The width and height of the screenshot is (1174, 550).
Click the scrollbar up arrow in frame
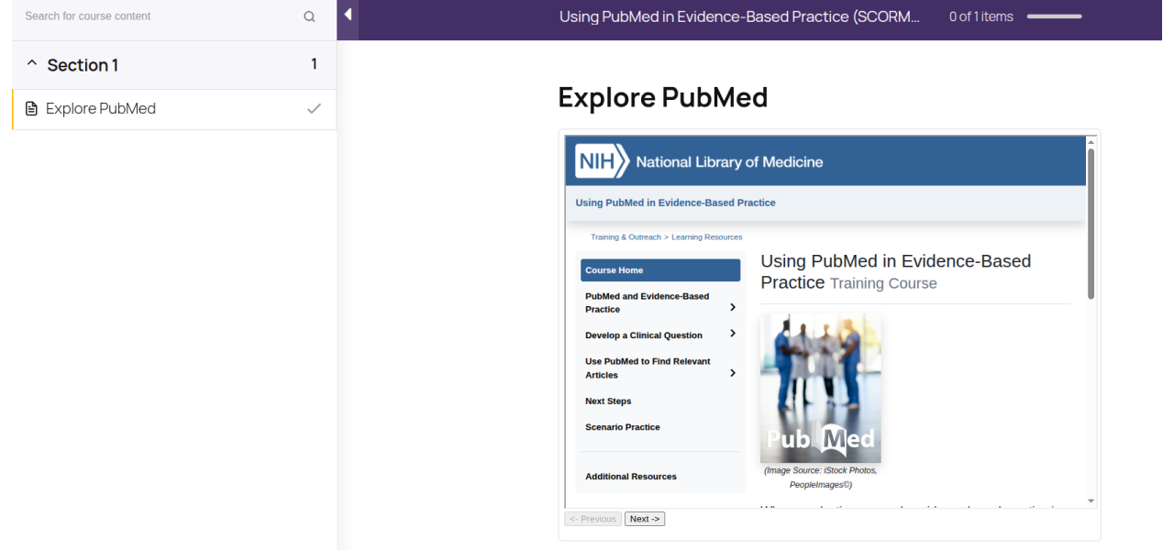[1091, 142]
